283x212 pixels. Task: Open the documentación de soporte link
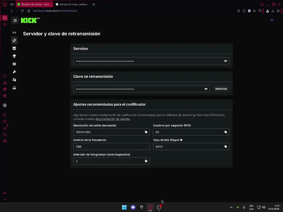pos(112,119)
